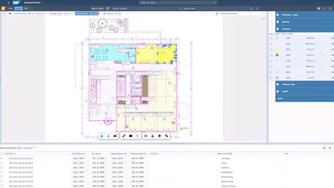This screenshot has height=188, width=334.
Task: Open the calendar date picker icon
Action: (108, 9)
